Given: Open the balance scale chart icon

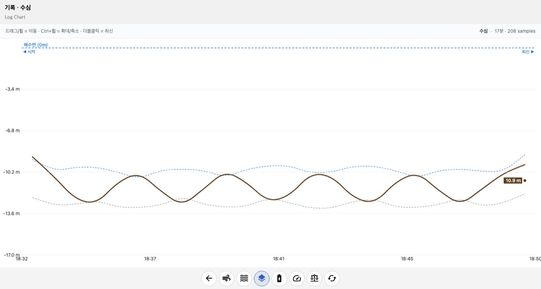Looking at the screenshot, I should (x=314, y=278).
